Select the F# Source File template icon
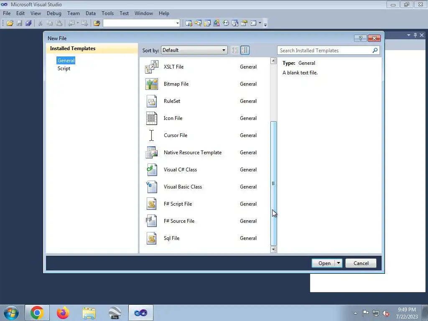The height and width of the screenshot is (321, 428). pyautogui.click(x=151, y=221)
